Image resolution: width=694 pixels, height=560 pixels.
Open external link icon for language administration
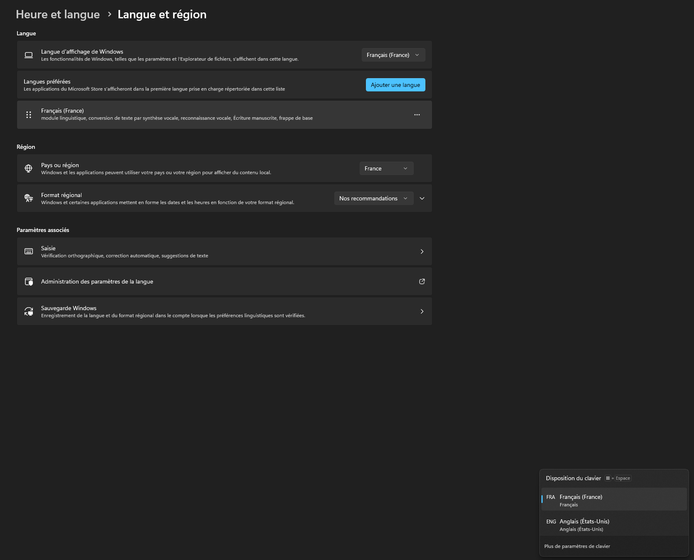pyautogui.click(x=422, y=281)
